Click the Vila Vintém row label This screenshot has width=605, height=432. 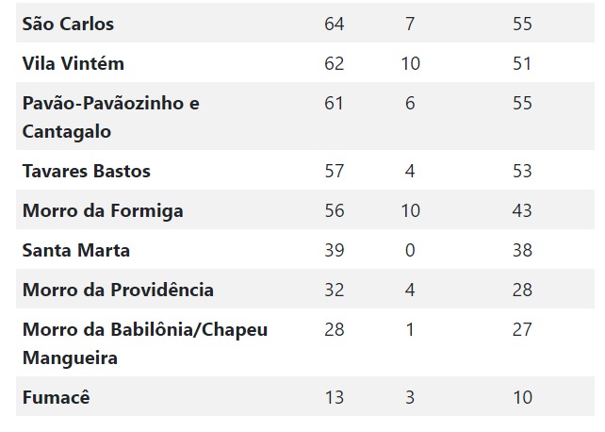(x=74, y=64)
